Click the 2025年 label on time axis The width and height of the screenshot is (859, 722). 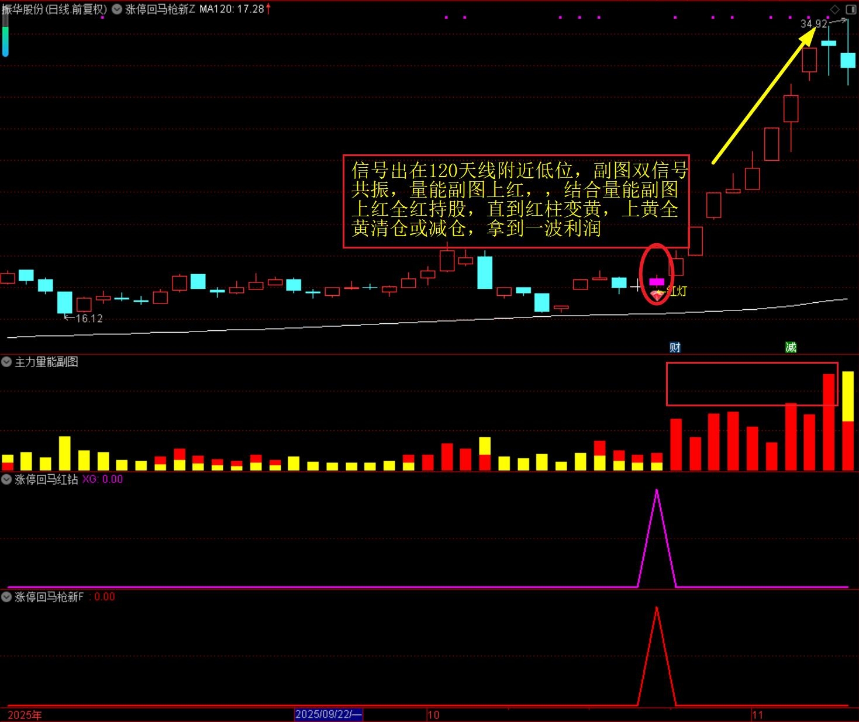click(25, 715)
